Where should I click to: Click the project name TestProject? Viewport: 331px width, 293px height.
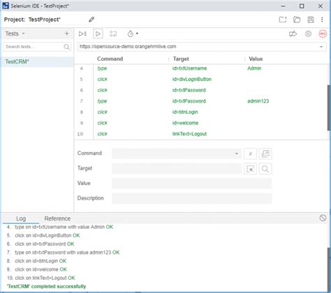(x=44, y=20)
